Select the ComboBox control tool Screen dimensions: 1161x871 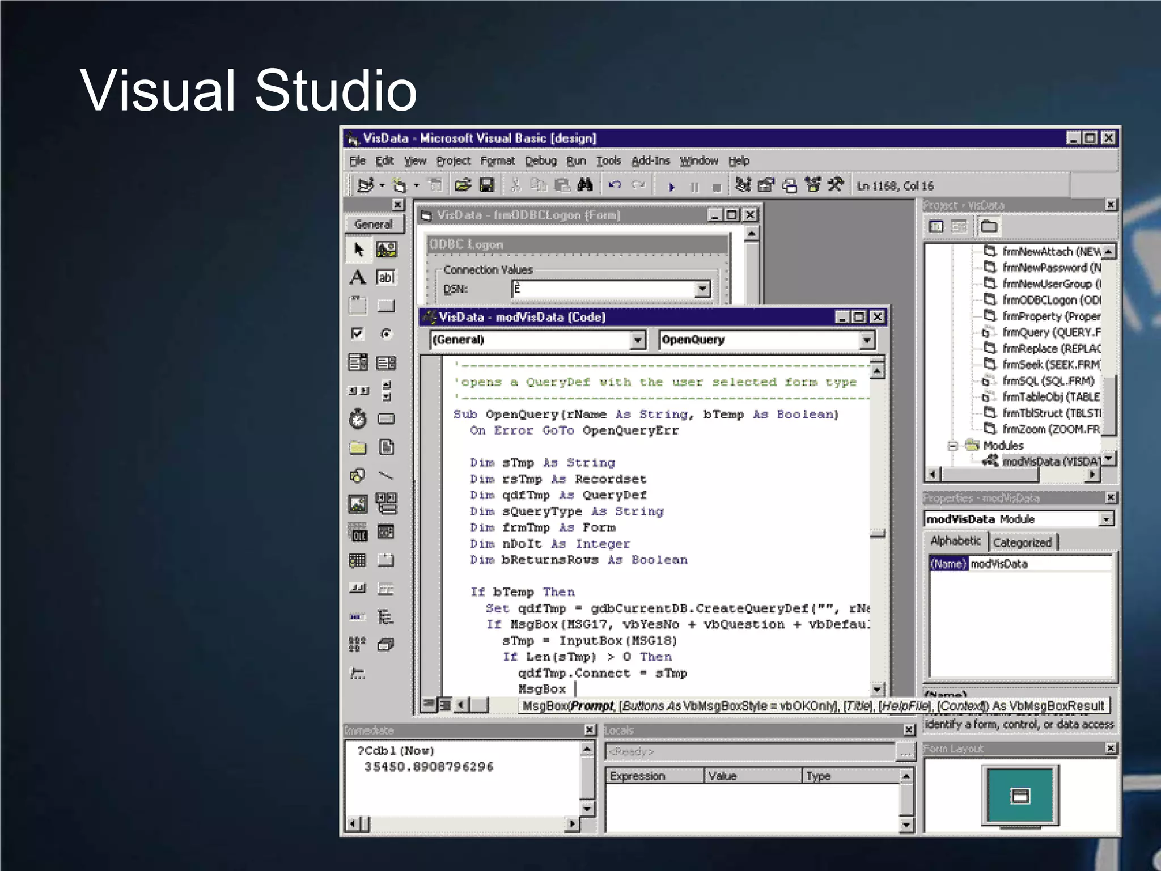tap(358, 362)
